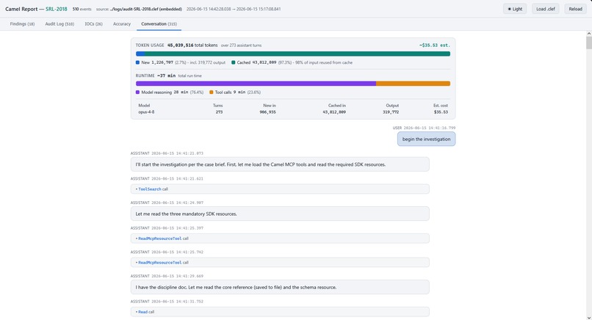The width and height of the screenshot is (592, 320).
Task: Click the orange tool calls runtime segment
Action: 413,84
